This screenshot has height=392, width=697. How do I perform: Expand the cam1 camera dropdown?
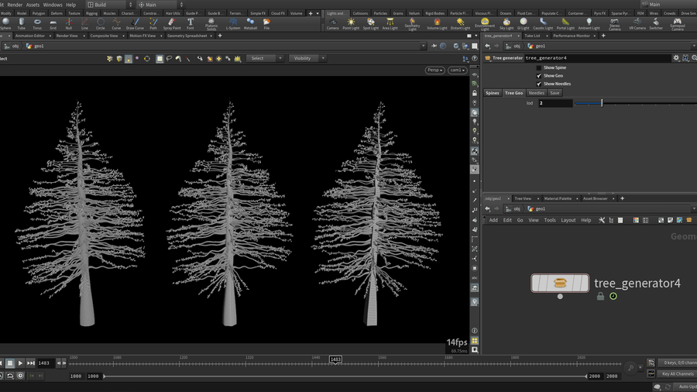(x=457, y=70)
